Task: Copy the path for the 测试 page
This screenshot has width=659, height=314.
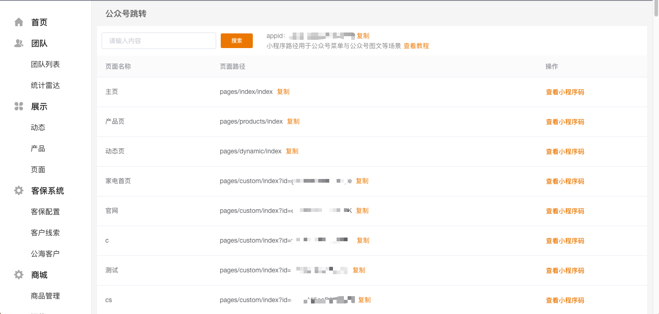Action: point(359,270)
